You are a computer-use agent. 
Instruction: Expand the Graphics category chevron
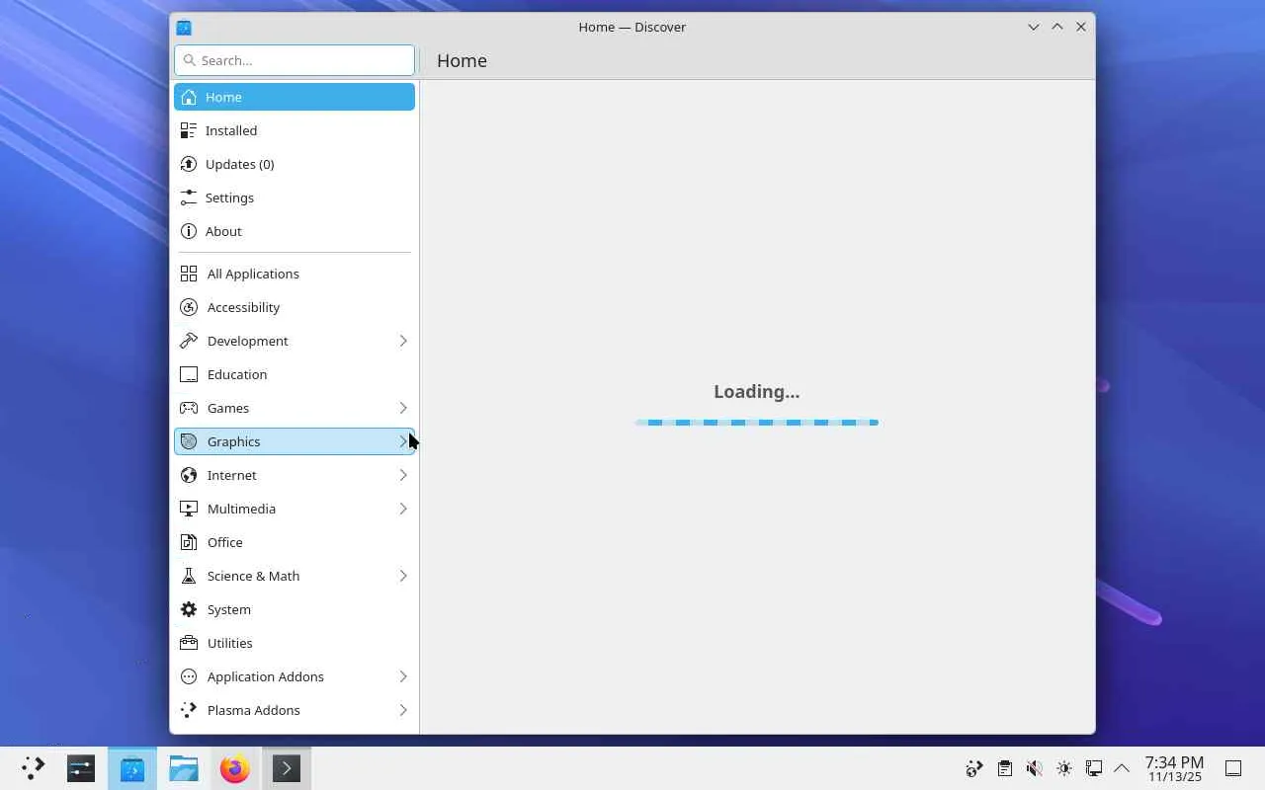pos(403,441)
